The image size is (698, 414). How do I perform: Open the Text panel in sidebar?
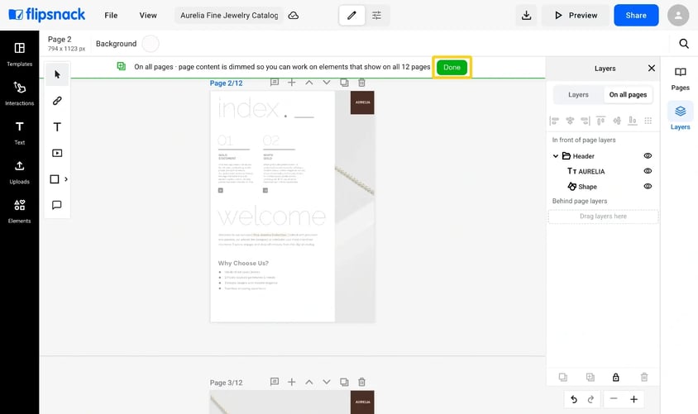tap(20, 132)
